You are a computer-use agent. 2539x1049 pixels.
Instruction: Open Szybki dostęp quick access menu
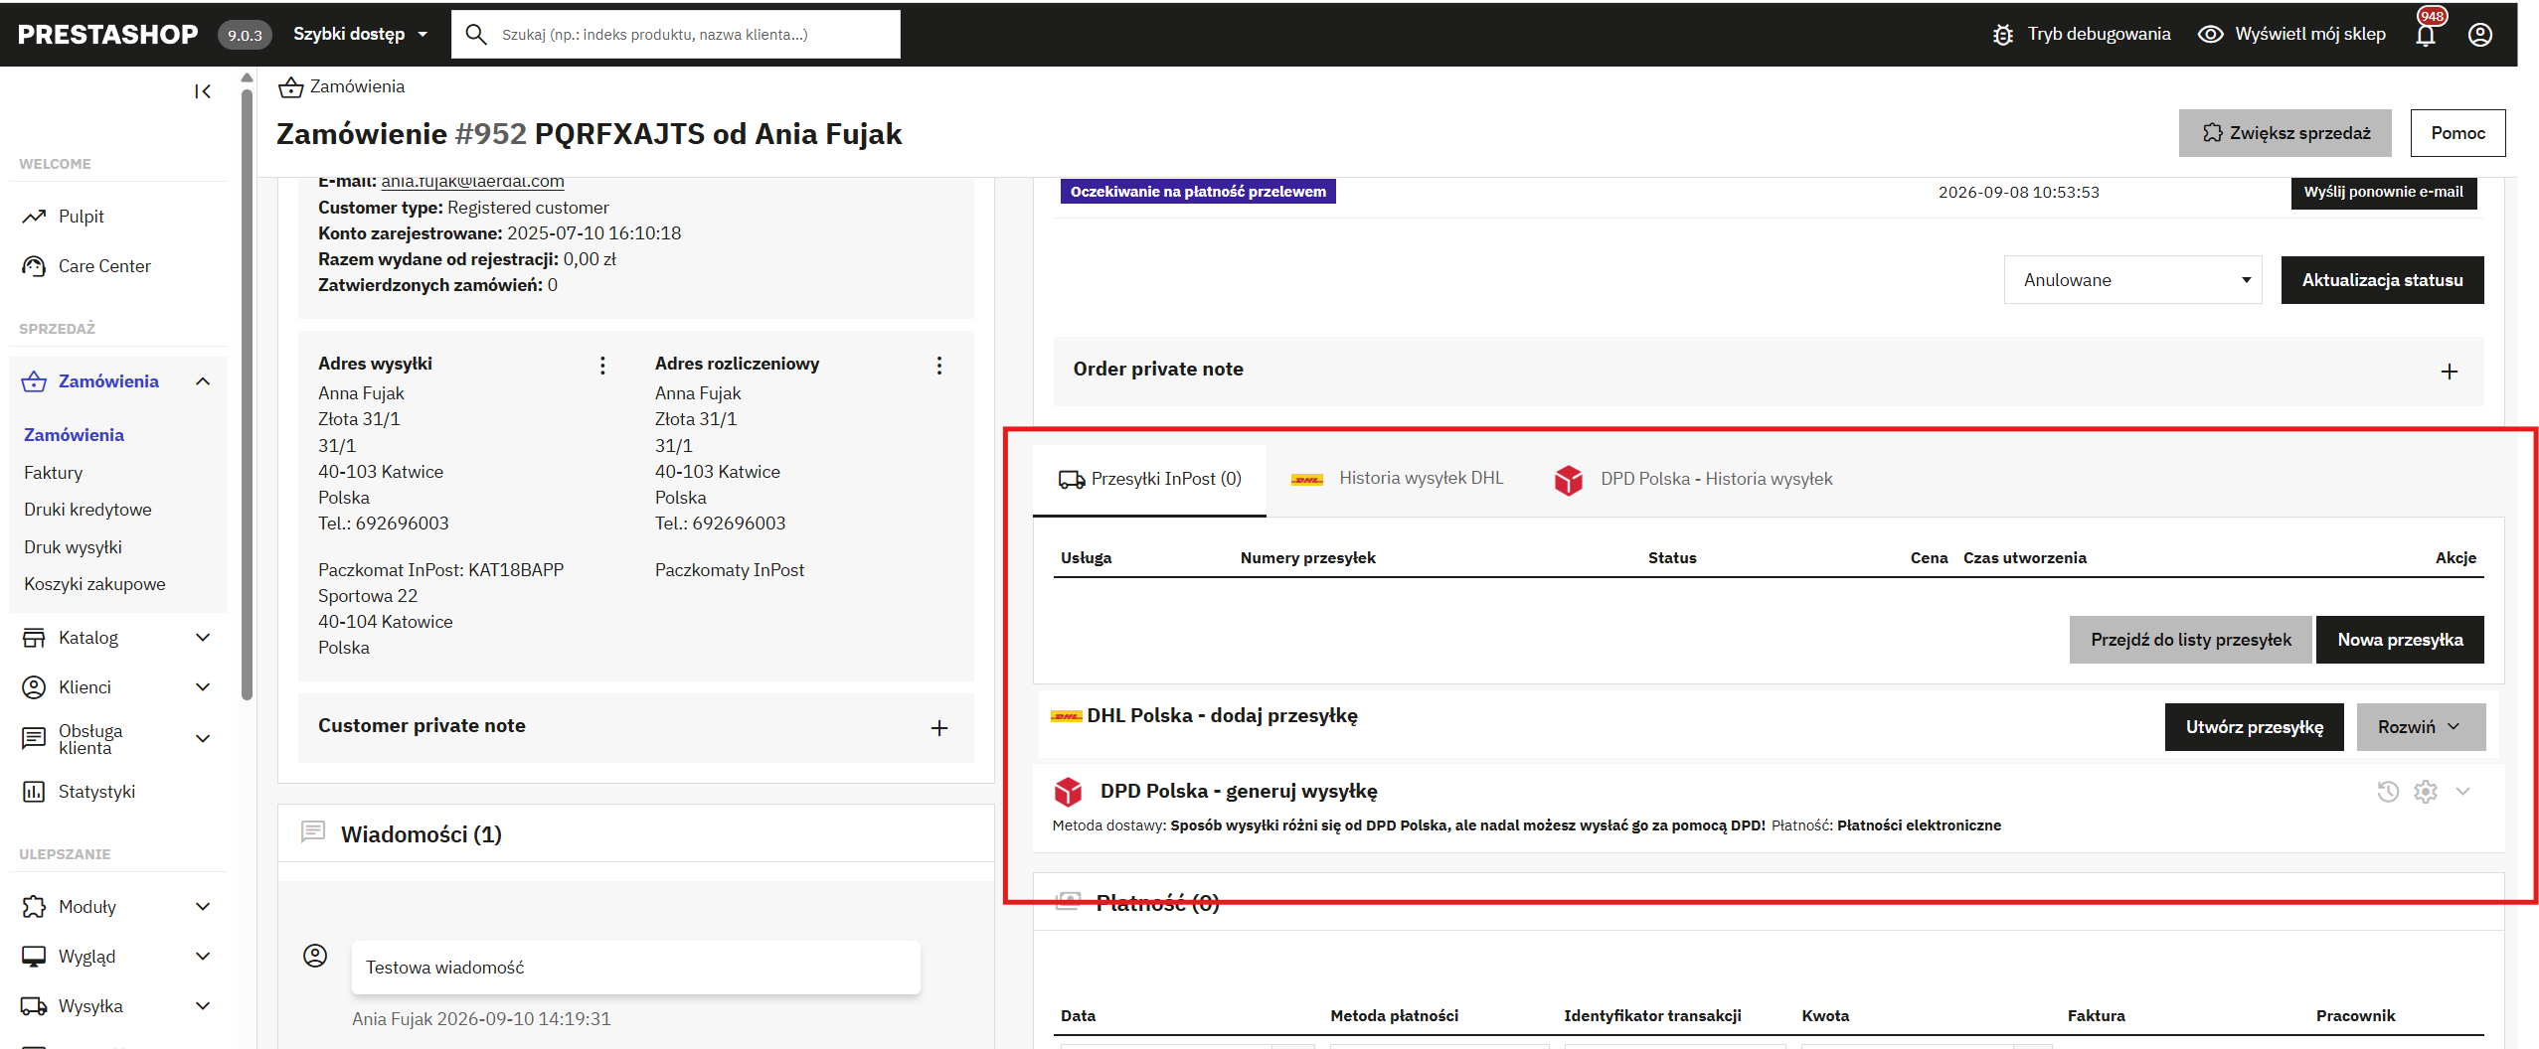pyautogui.click(x=360, y=34)
